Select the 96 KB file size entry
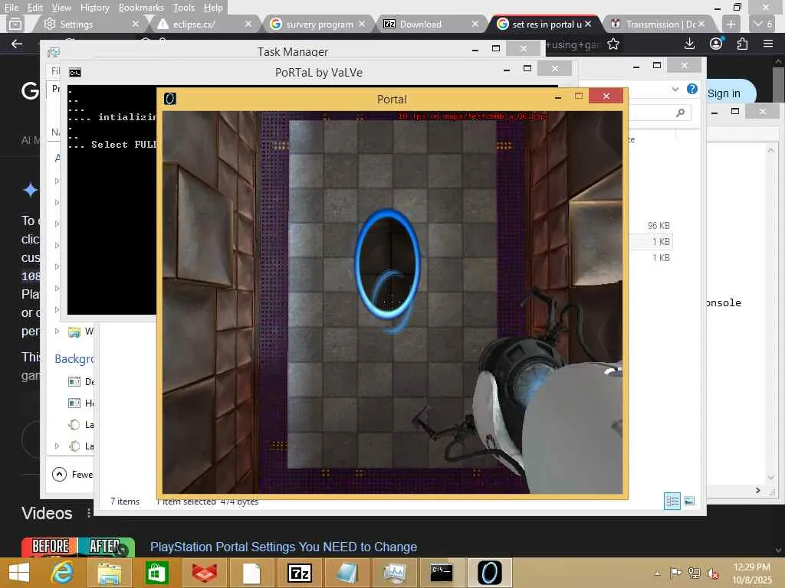Image resolution: width=785 pixels, height=588 pixels. [659, 226]
